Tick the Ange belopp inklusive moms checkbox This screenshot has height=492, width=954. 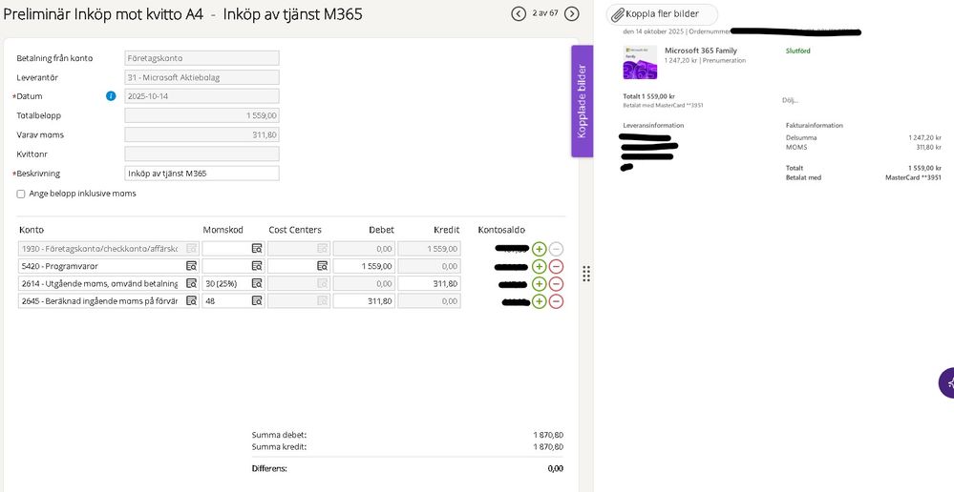coord(21,194)
